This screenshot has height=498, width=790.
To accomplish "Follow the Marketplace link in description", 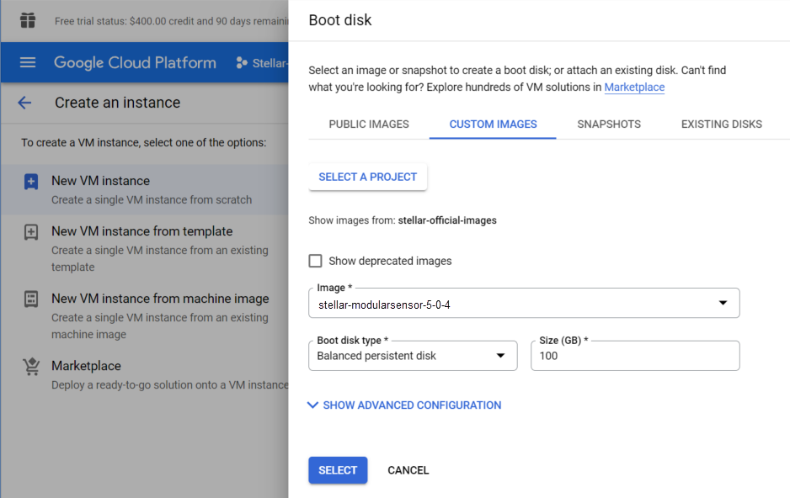I will [634, 87].
